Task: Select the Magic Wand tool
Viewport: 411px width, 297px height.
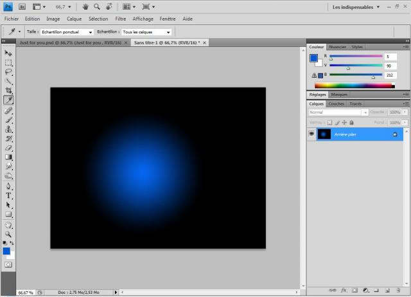Action: tap(8, 82)
